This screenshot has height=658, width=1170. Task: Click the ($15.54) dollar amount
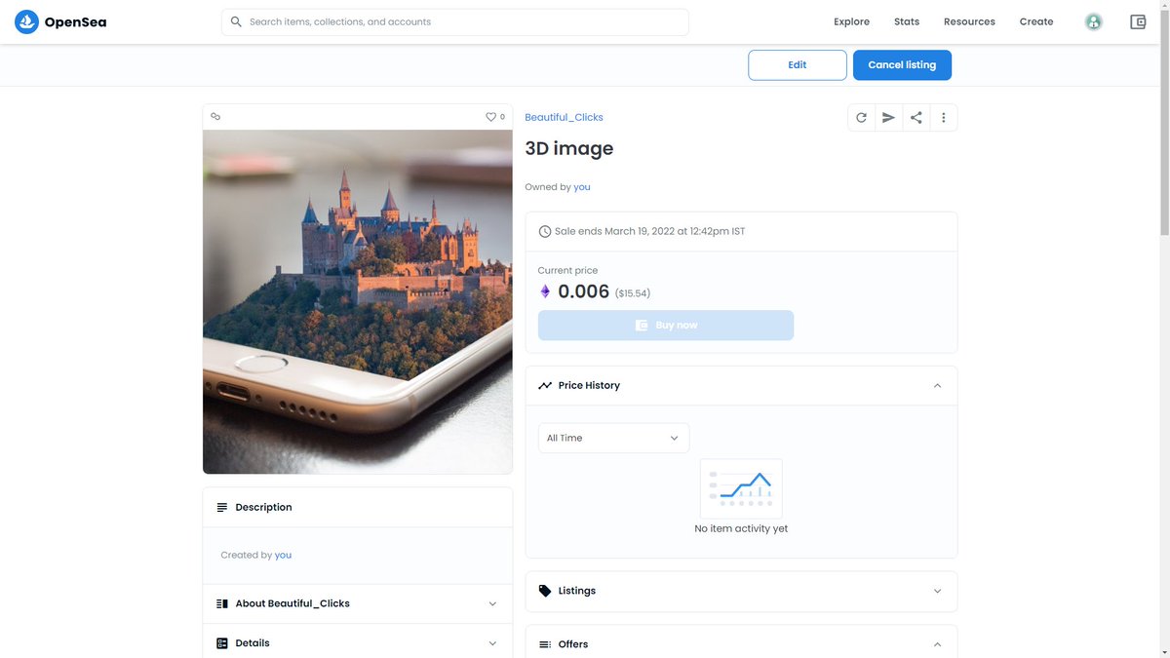point(633,292)
